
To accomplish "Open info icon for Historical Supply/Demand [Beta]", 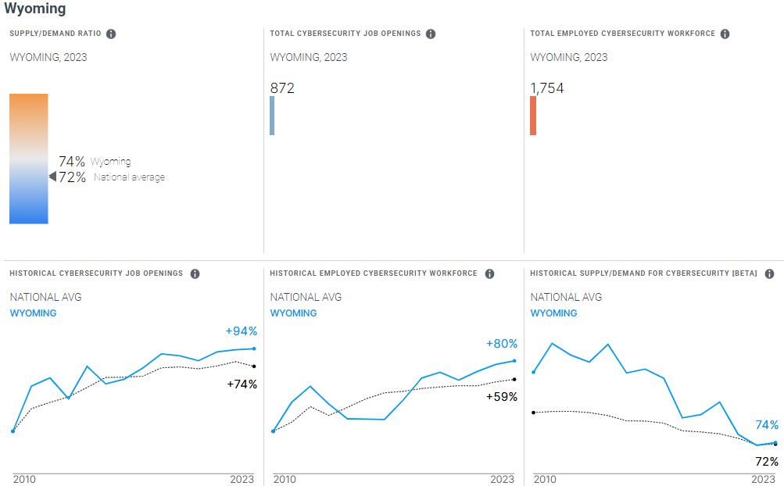I will 769,273.
